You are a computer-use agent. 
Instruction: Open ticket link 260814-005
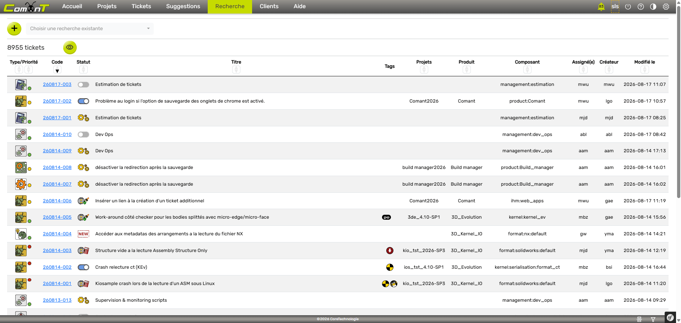[57, 217]
